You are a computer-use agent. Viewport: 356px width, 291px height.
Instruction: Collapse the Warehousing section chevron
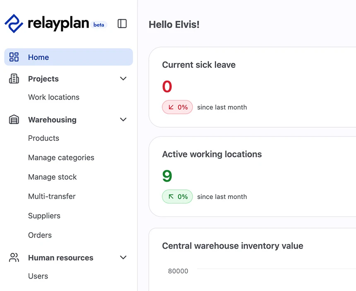tap(123, 119)
